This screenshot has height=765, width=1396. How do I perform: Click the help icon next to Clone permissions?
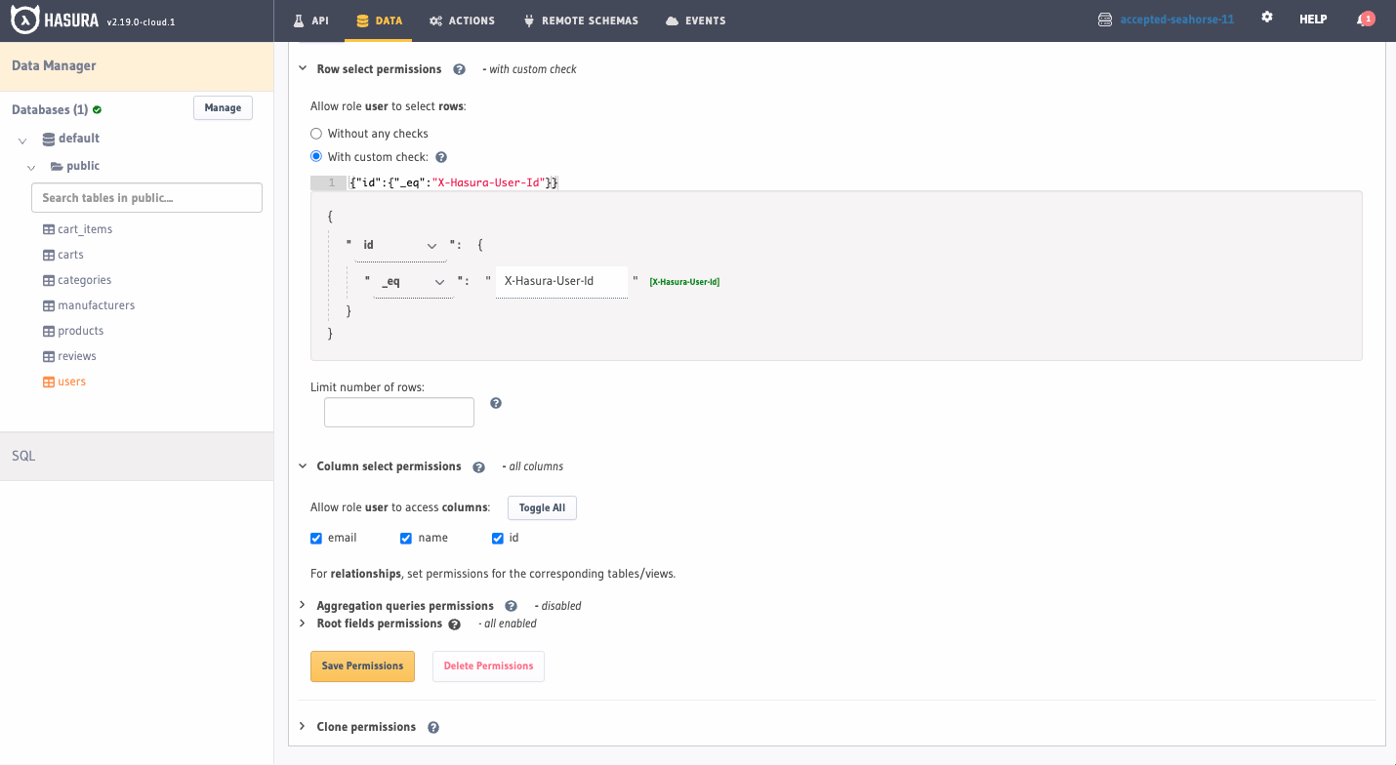tap(432, 726)
